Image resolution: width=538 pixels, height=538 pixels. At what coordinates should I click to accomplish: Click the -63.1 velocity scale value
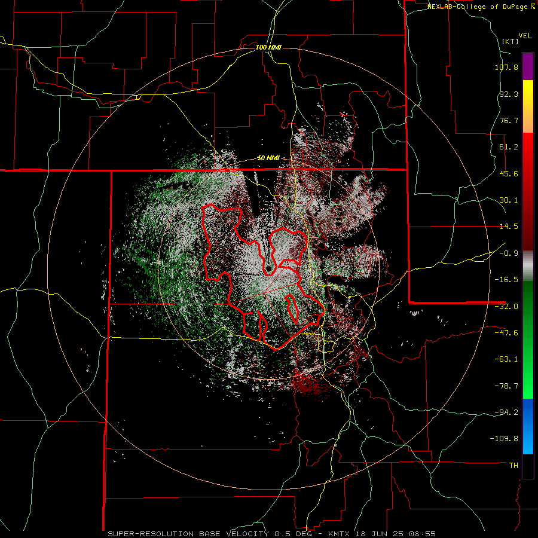(x=506, y=359)
